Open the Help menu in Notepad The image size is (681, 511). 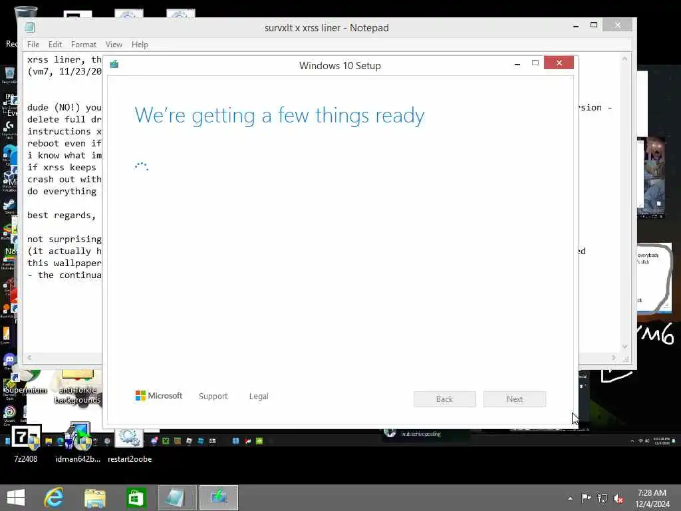tap(140, 45)
